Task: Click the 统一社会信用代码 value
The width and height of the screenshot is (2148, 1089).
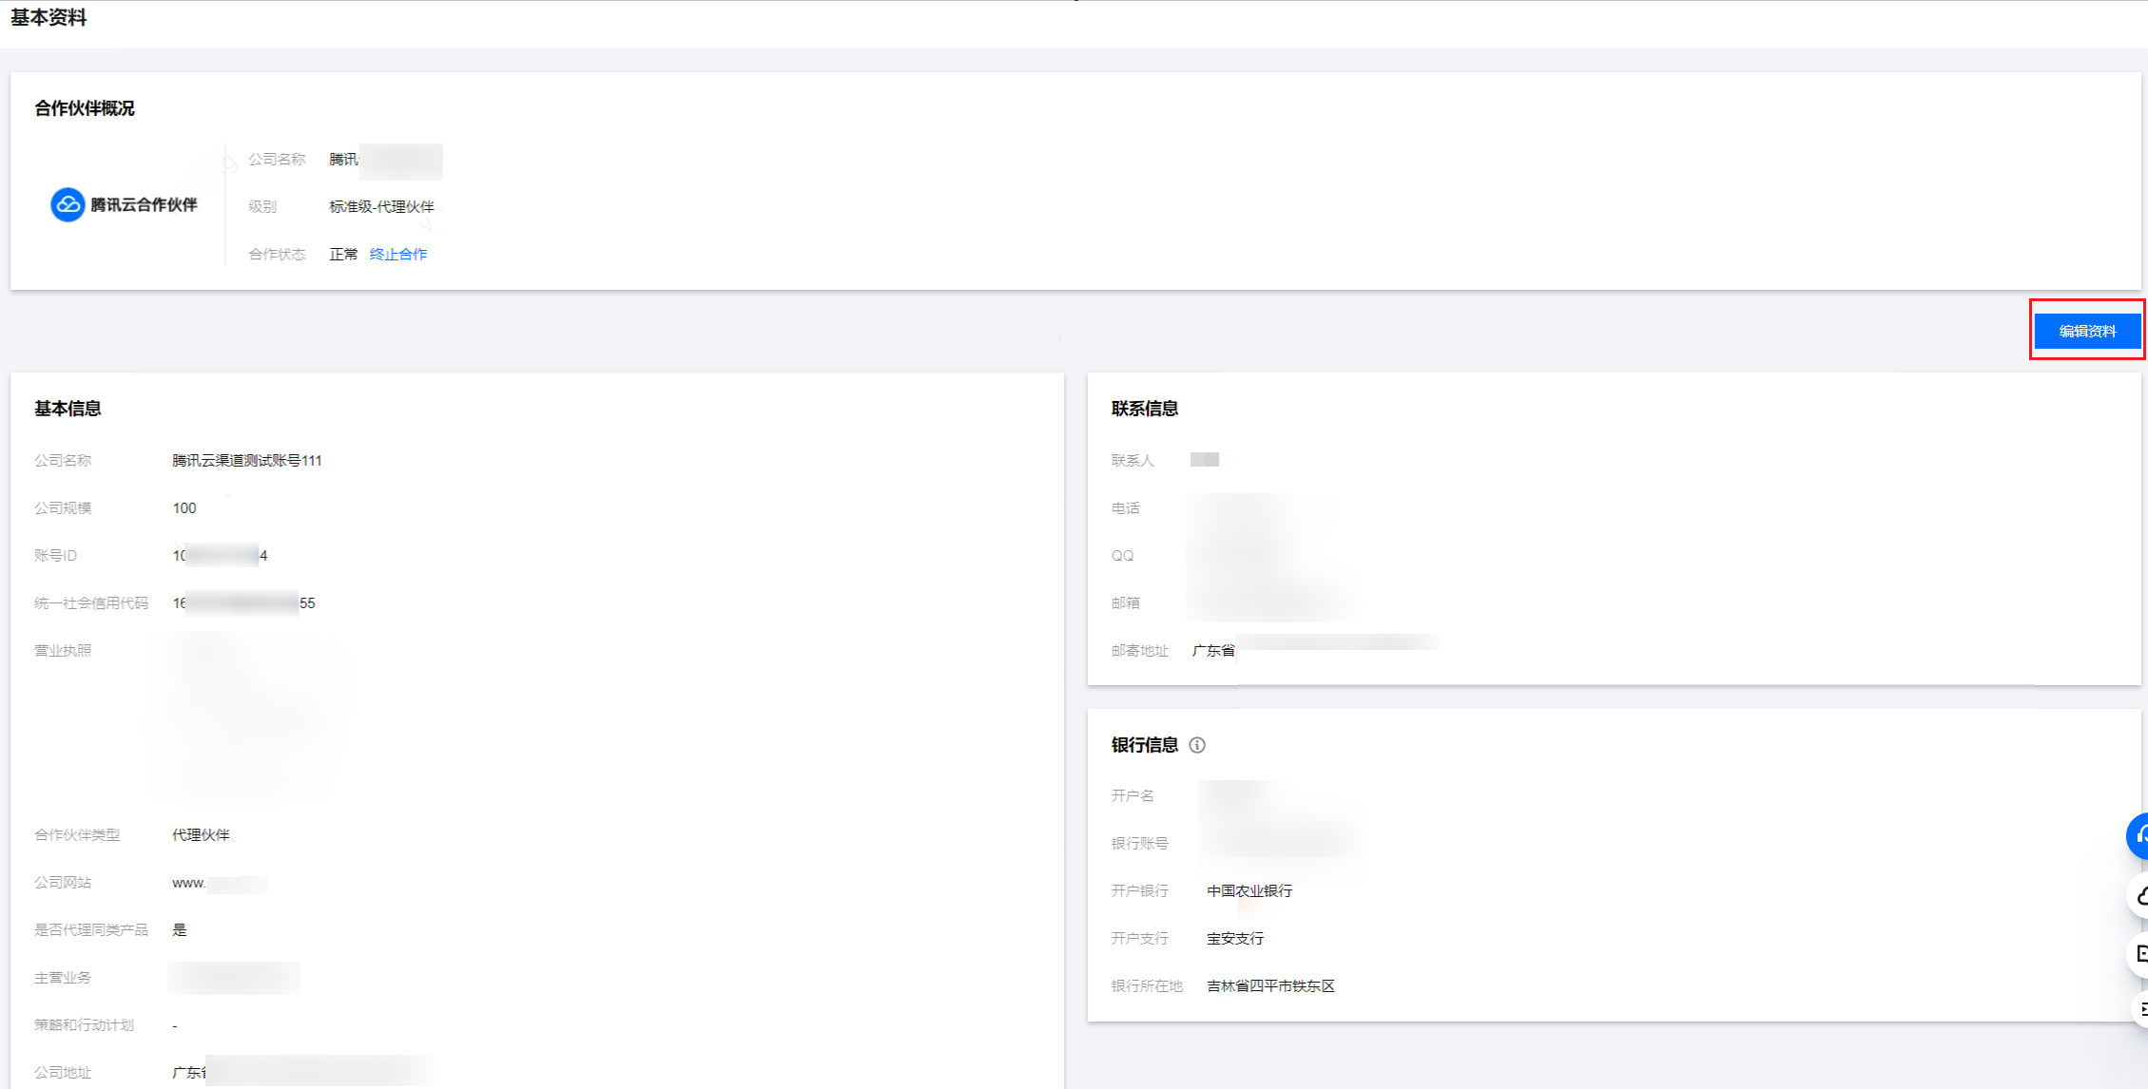Action: [243, 602]
